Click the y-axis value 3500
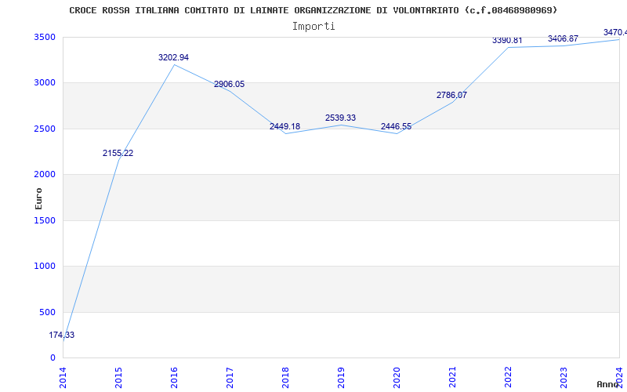This screenshot has width=627, height=392. (45, 37)
